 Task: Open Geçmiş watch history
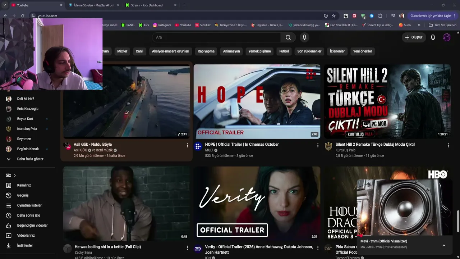28,195
